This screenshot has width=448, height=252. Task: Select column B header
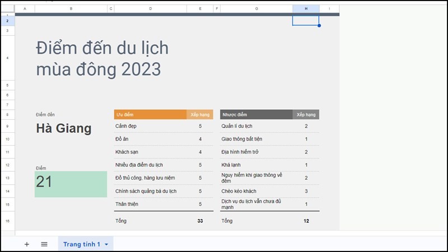pos(71,8)
